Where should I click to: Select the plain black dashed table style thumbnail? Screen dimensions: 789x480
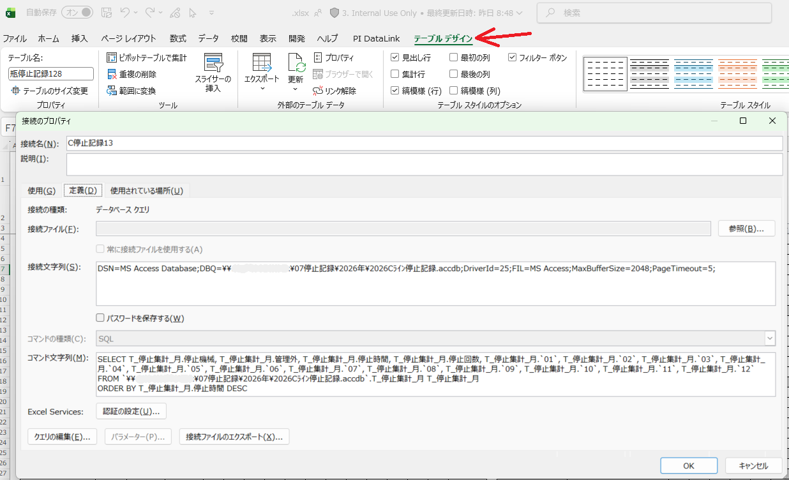605,74
